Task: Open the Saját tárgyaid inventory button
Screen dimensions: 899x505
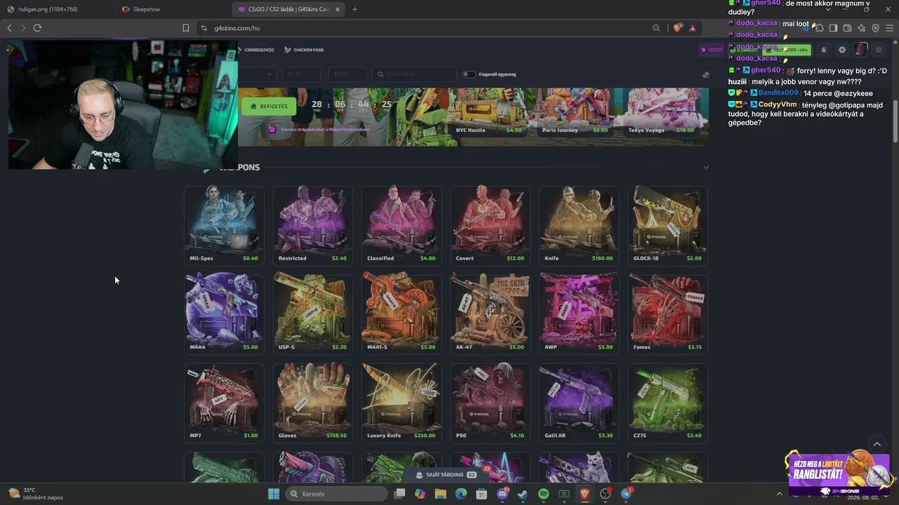Action: 446,475
